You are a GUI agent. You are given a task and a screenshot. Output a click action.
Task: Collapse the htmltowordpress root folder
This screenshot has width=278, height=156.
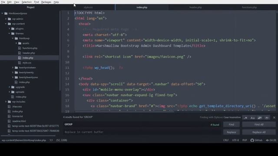[2, 13]
